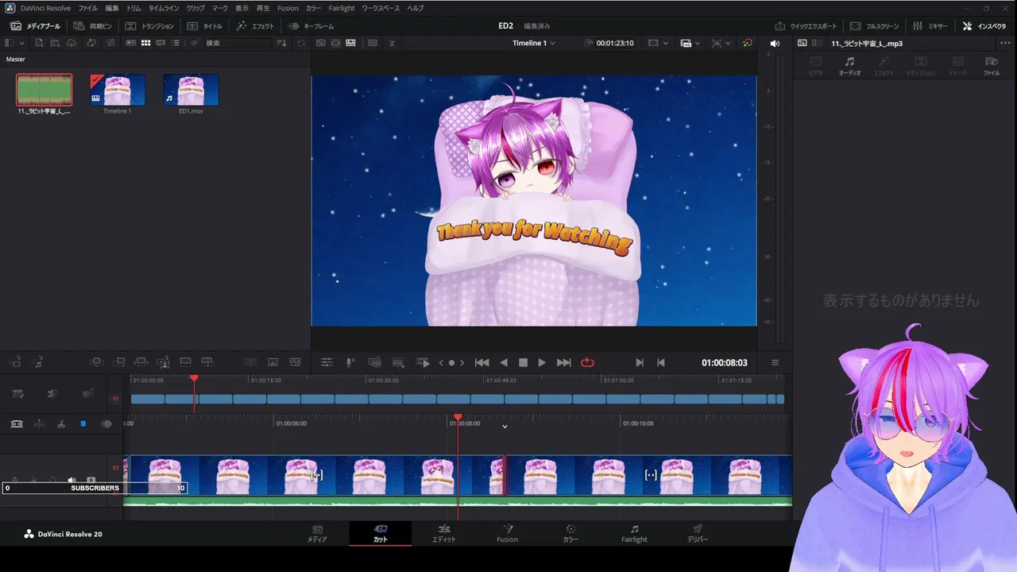1017x572 pixels.
Task: Toggle the インスペクタ panel
Action: click(984, 26)
